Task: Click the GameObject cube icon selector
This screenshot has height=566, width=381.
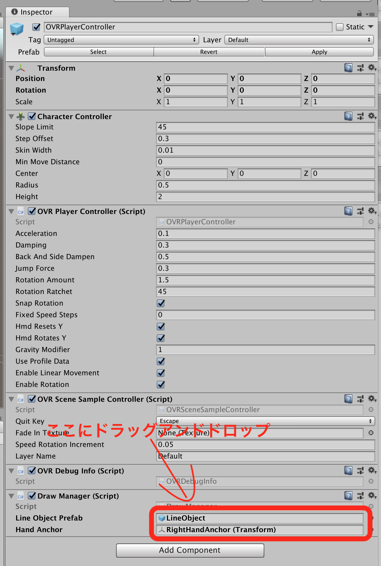Action: pyautogui.click(x=16, y=29)
